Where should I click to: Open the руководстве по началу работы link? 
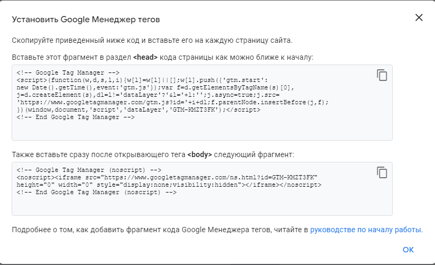pyautogui.click(x=365, y=230)
